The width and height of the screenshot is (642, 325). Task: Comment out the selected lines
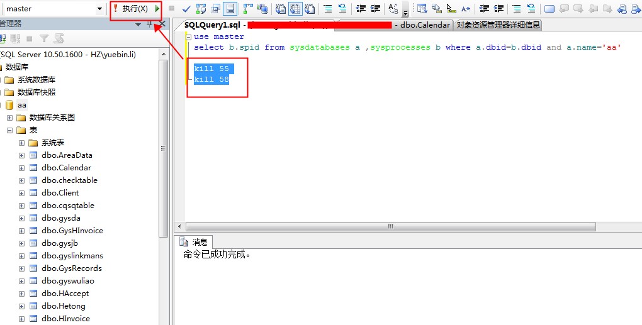[328, 9]
